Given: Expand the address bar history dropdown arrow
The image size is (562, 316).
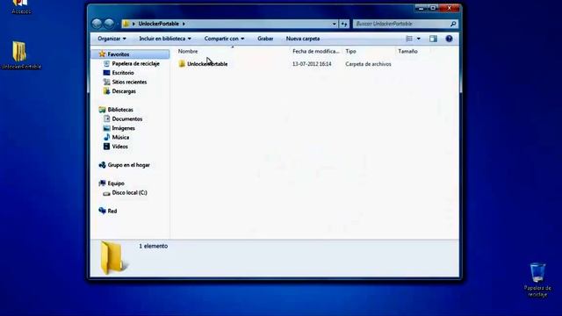Looking at the screenshot, I should (334, 24).
